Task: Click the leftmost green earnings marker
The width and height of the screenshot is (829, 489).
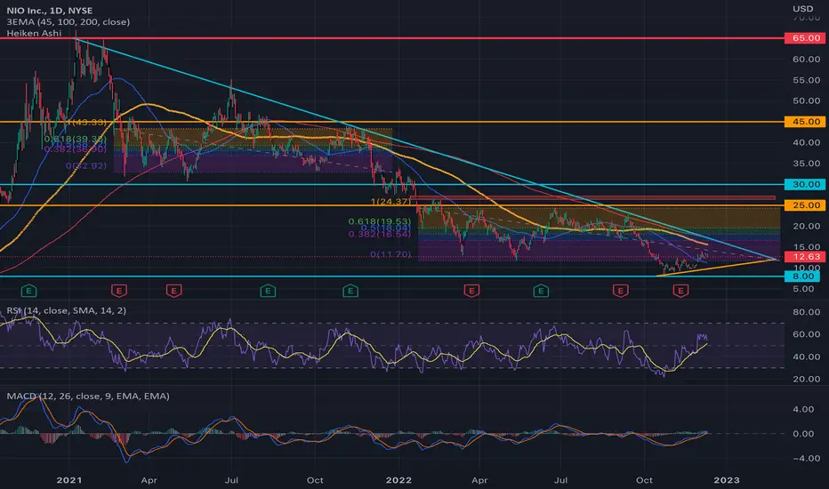Action: 28,291
